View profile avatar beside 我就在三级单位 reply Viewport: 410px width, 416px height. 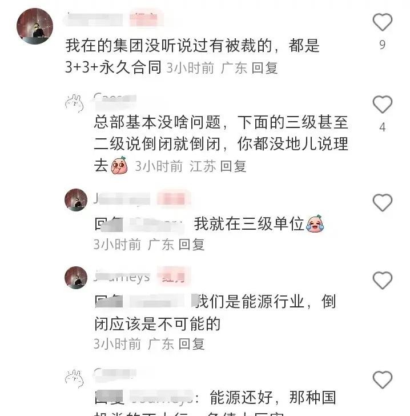coord(76,200)
